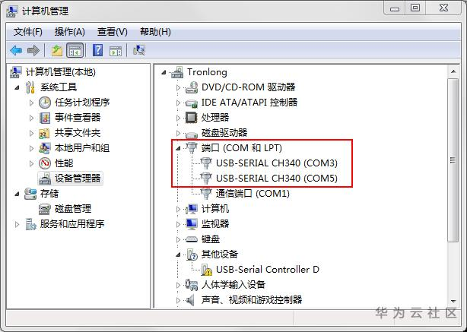Viewport: 467px width, 332px height.
Task: Click the device list scroll down arrow
Action: point(453,302)
